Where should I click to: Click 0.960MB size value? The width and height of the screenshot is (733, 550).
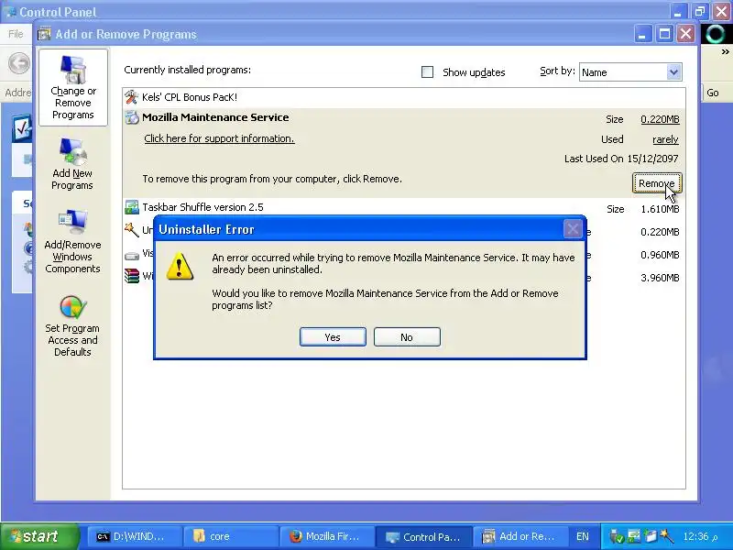tap(660, 255)
